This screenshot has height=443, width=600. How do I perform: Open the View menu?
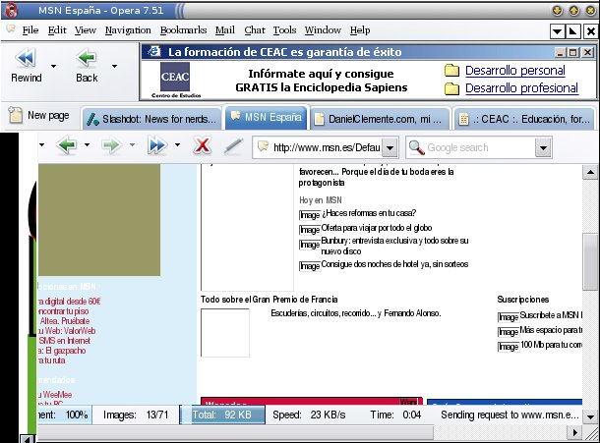pos(86,30)
